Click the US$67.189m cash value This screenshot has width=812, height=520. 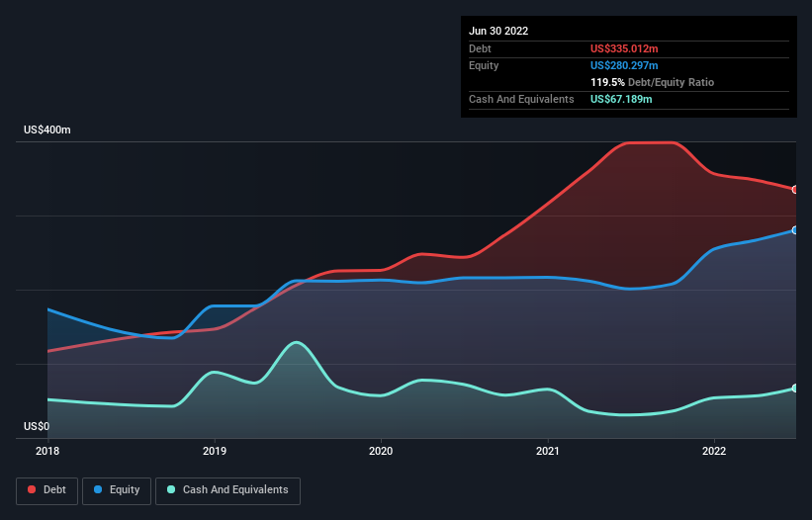click(x=621, y=99)
